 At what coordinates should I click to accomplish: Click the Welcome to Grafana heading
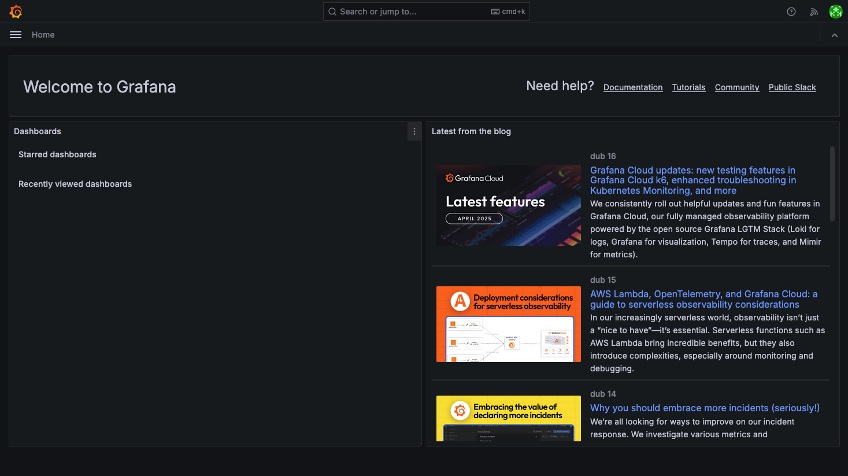[x=99, y=87]
